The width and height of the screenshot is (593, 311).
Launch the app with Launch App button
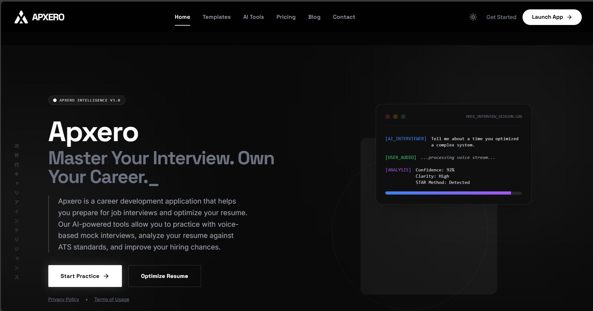[552, 17]
